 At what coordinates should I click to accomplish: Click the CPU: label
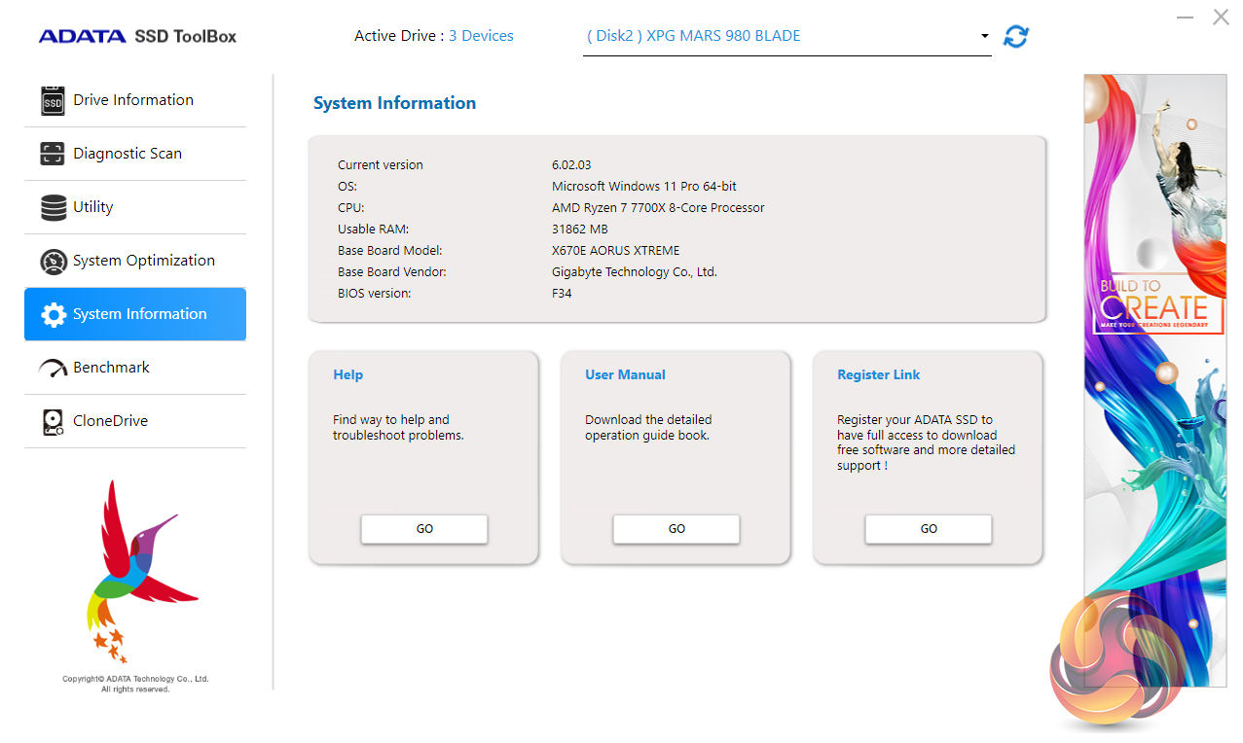(x=350, y=208)
